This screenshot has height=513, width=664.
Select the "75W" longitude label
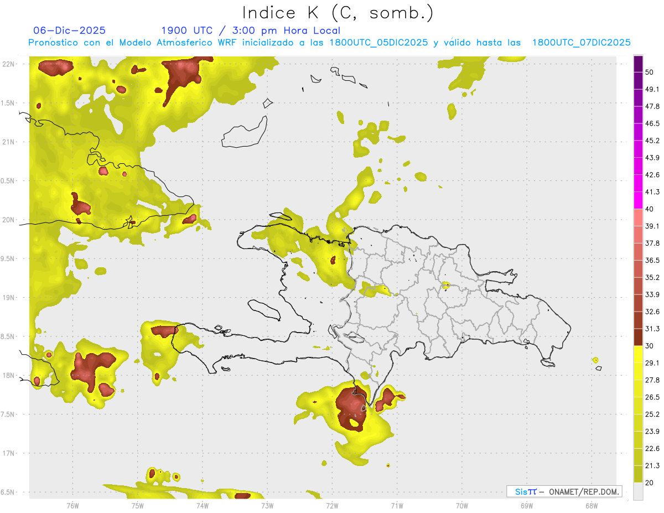pyautogui.click(x=138, y=505)
